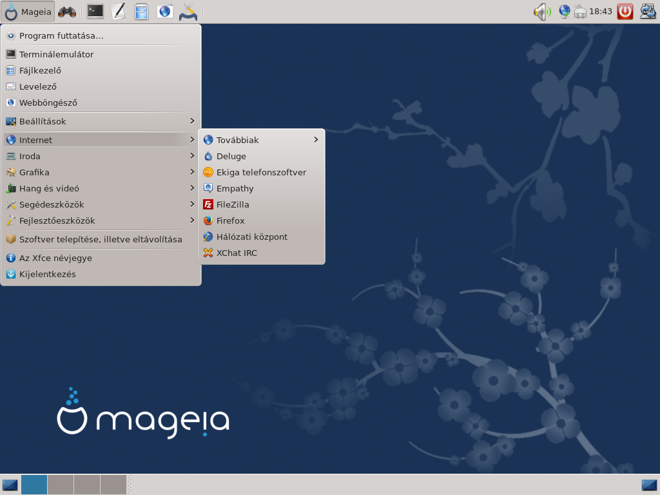
Task: Click the red power button icon
Action: pyautogui.click(x=625, y=12)
